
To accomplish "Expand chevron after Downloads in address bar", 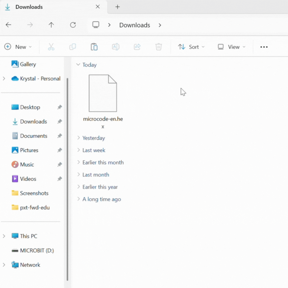I will 160,25.
